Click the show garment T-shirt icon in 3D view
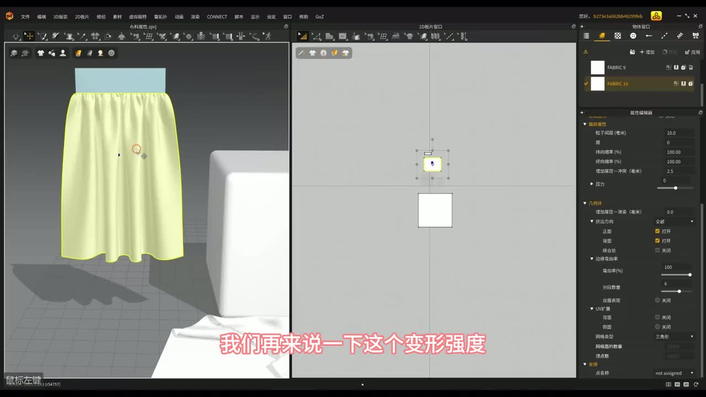Viewport: 706px width, 397px height. pyautogui.click(x=41, y=53)
